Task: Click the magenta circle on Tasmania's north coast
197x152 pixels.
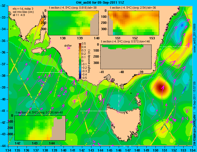Action: click(118, 111)
